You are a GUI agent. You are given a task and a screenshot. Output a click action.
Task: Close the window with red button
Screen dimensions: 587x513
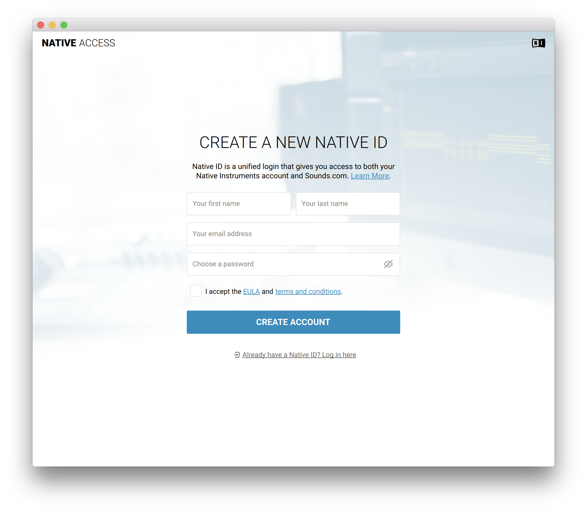41,25
